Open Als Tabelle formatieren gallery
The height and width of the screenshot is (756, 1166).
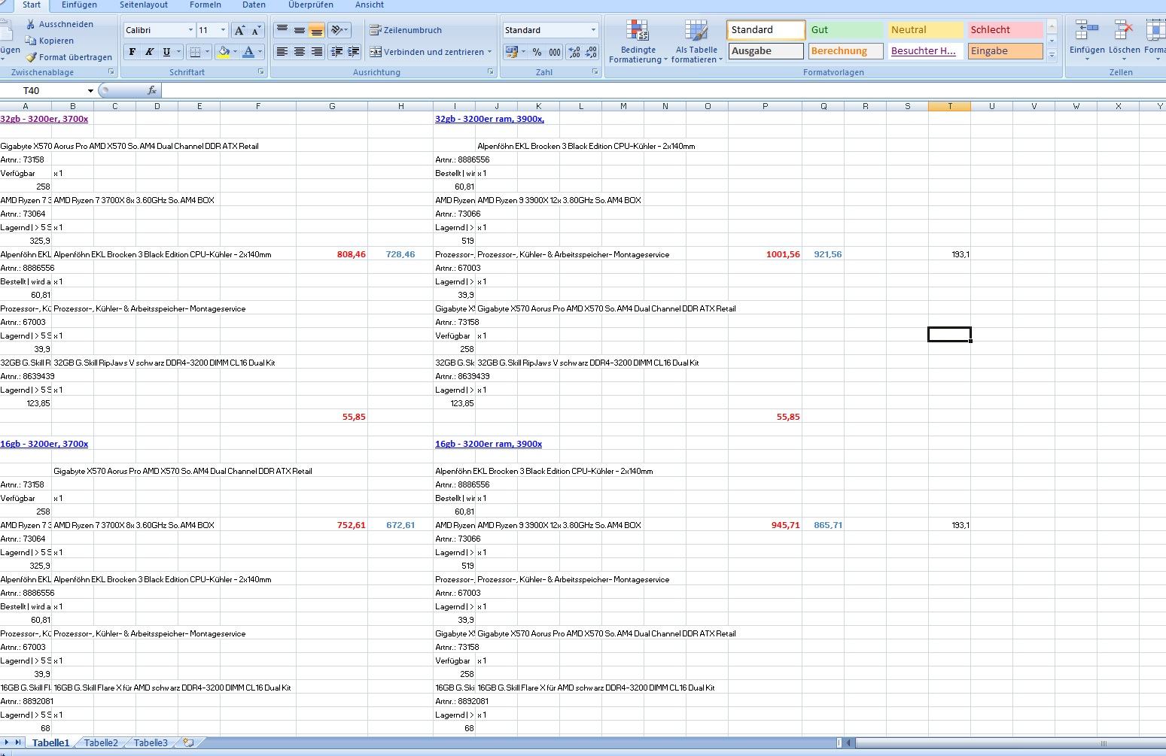point(696,42)
